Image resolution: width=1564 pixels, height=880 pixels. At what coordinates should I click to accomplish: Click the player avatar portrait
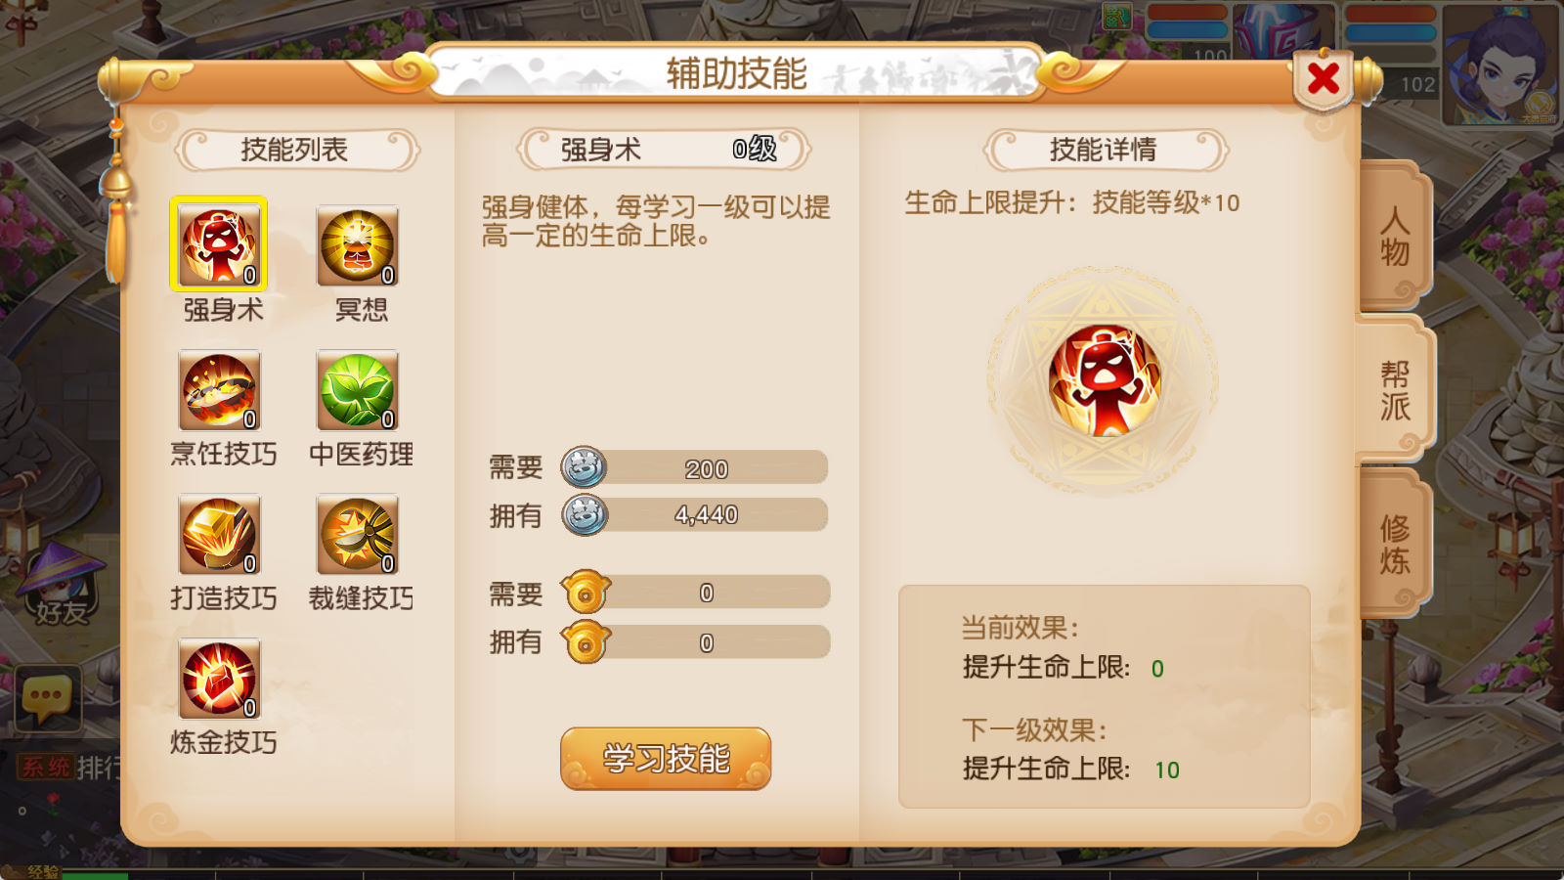coord(1501,65)
